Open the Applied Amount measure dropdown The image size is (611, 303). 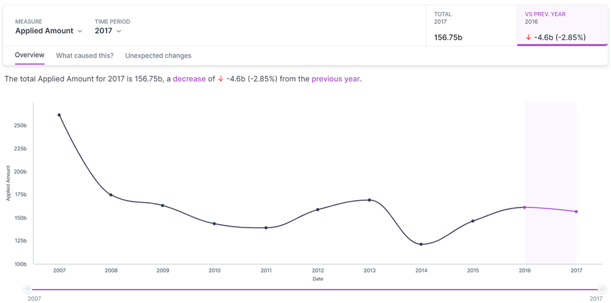(48, 31)
